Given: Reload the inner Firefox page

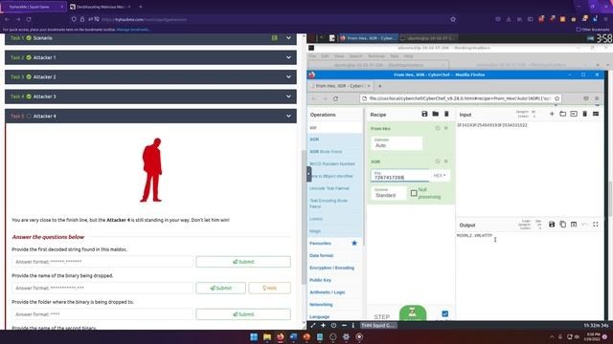Looking at the screenshot, I should tap(335, 98).
